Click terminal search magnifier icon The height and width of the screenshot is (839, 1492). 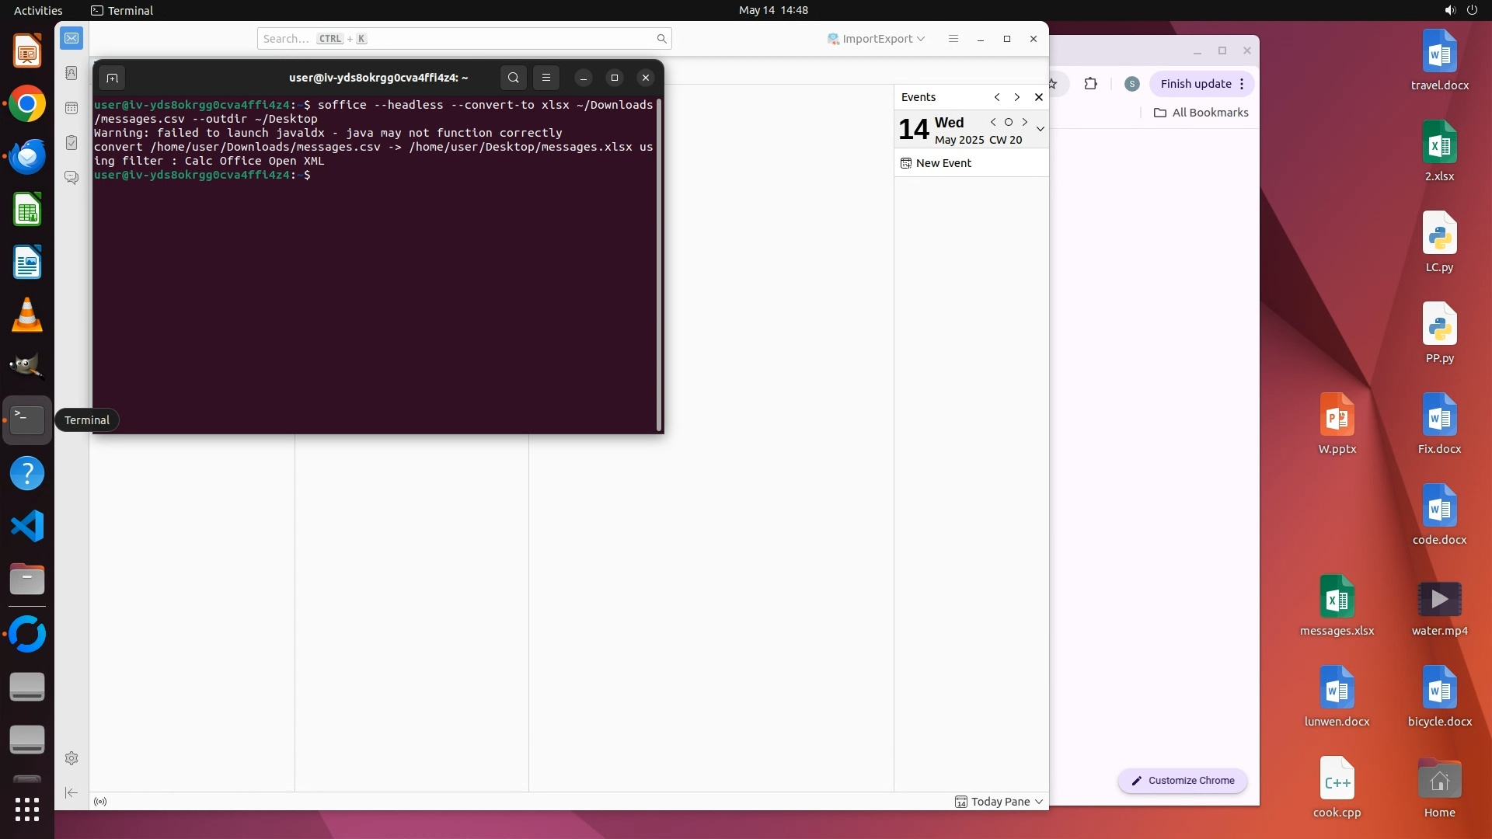513,78
